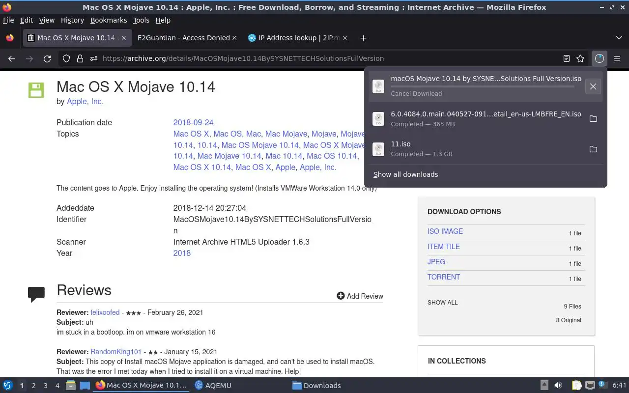Open the Help menu
629x393 pixels.
point(163,20)
